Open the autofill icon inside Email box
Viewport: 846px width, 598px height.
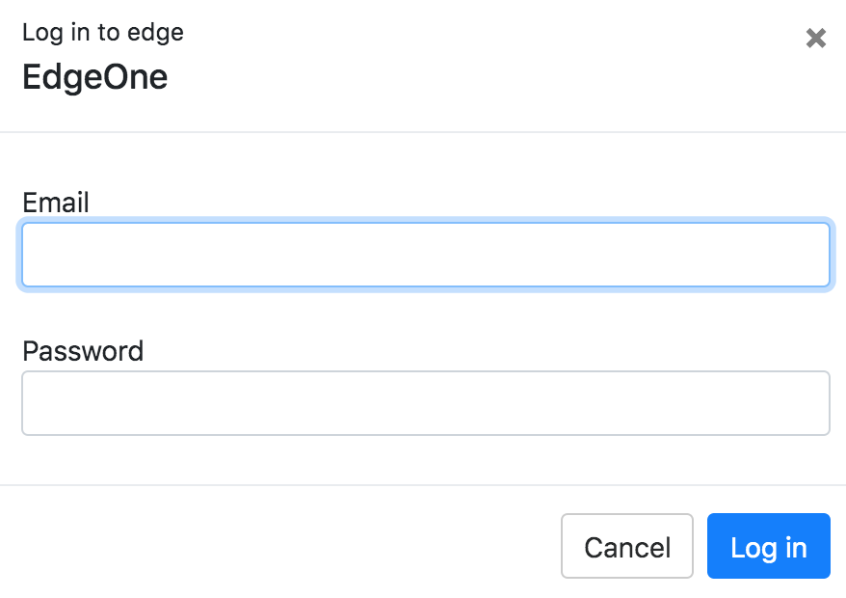(799, 252)
